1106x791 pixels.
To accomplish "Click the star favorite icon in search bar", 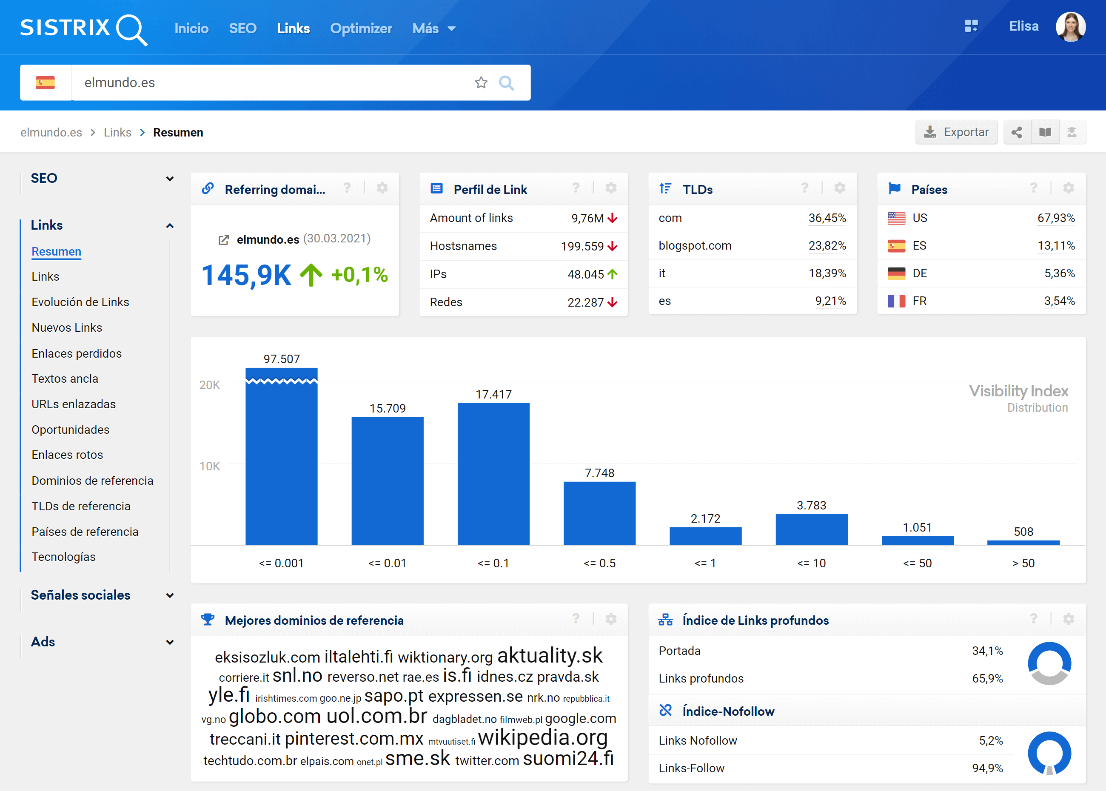I will (x=481, y=83).
